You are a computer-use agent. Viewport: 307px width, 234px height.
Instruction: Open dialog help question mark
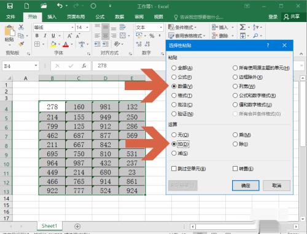click(268, 45)
